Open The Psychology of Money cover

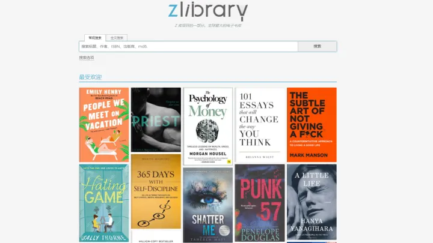(207, 127)
